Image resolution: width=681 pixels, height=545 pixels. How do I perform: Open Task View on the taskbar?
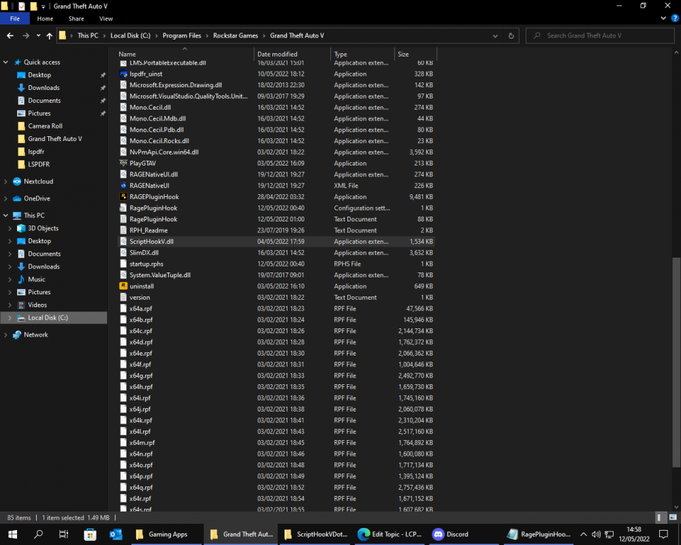(63, 534)
